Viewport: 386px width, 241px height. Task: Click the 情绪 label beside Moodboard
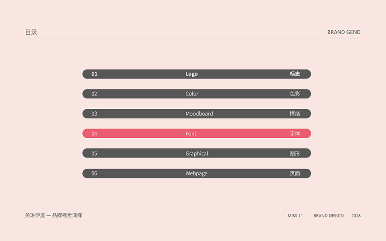[295, 114]
